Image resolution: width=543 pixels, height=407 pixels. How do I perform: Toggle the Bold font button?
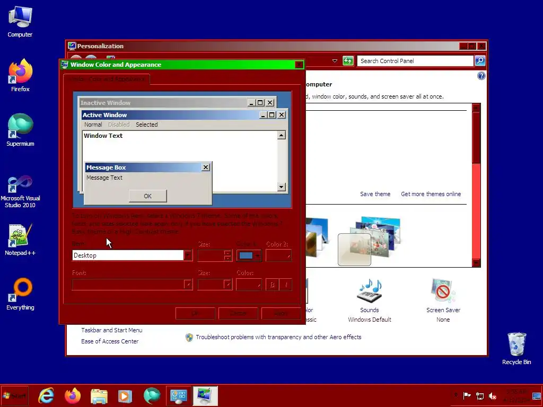pos(272,285)
